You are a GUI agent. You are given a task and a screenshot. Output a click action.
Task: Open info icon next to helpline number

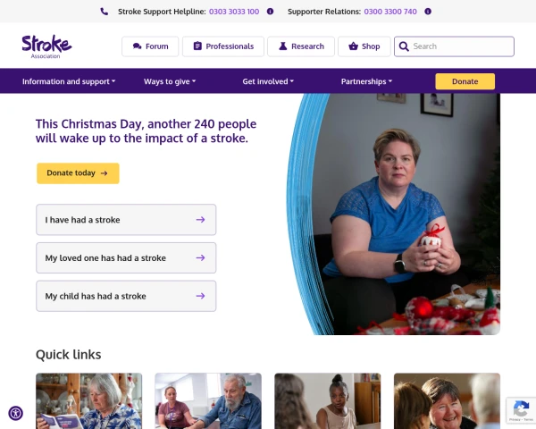point(270,12)
